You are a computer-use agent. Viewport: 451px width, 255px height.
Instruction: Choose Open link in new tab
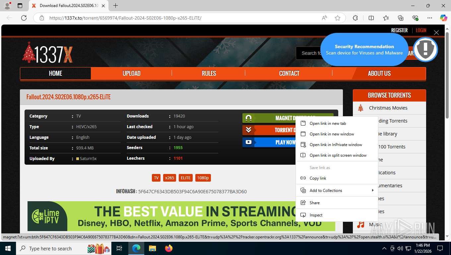coord(337,124)
